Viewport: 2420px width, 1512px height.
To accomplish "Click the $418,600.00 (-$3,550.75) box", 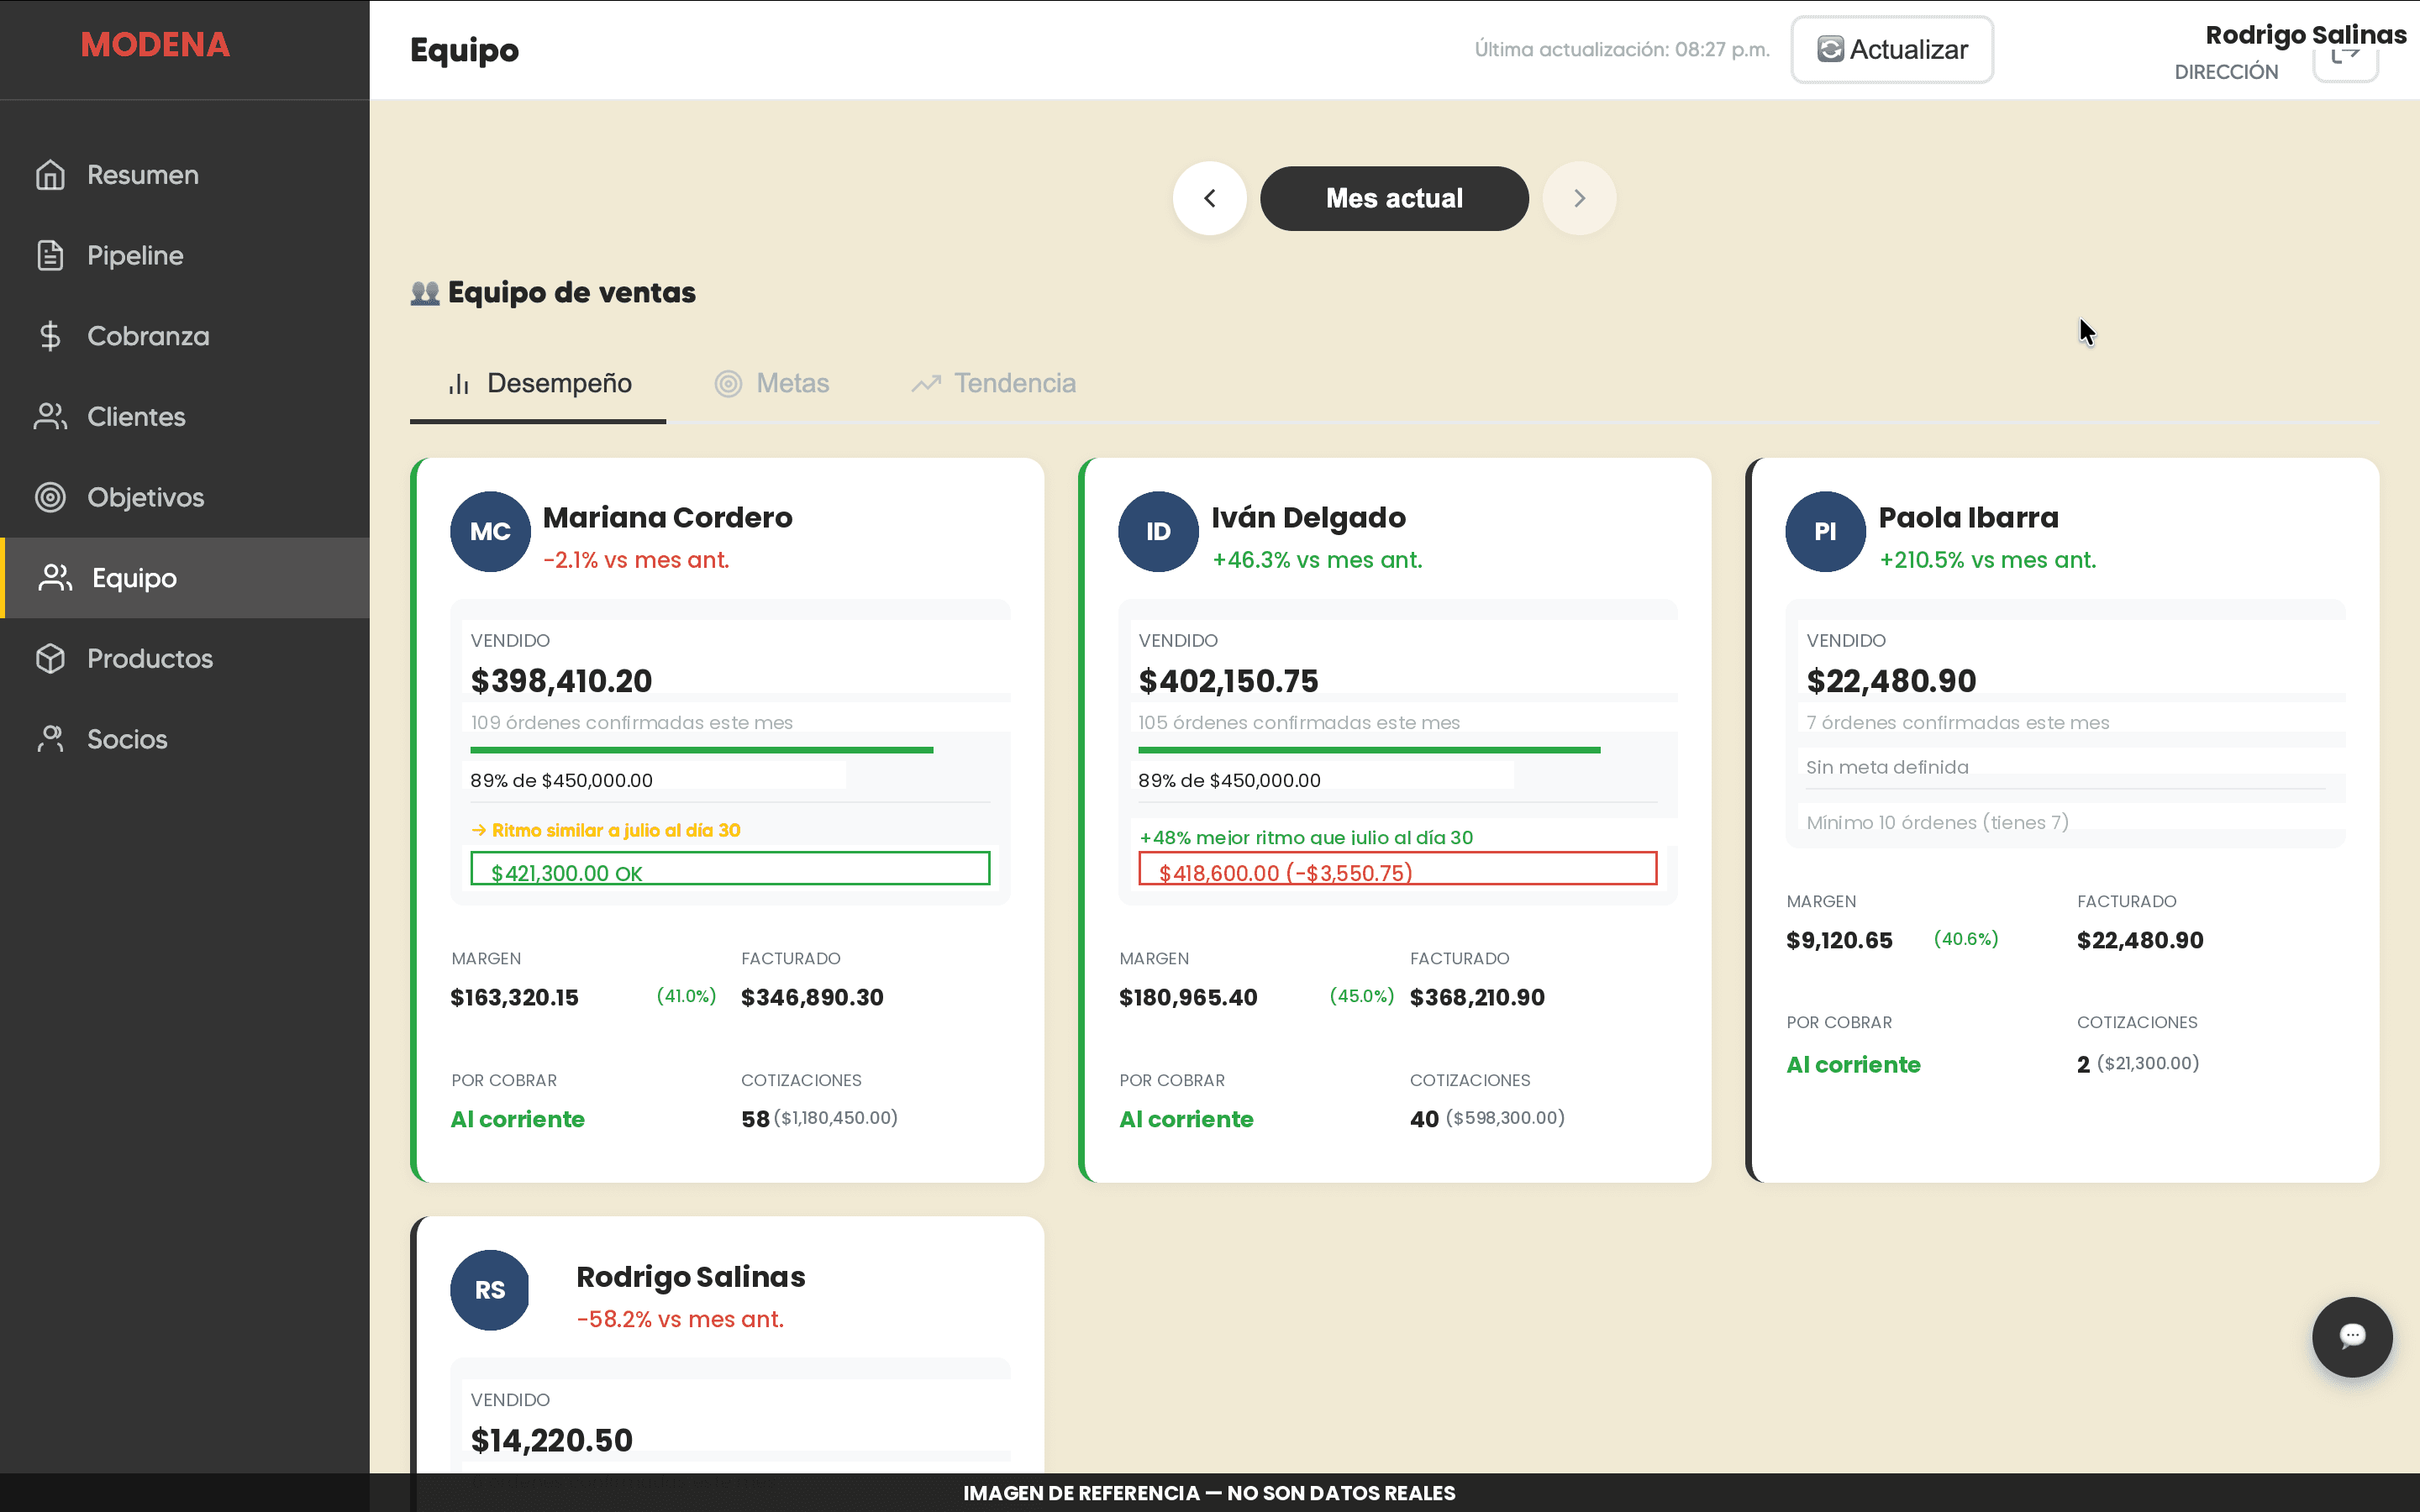I will [1398, 868].
